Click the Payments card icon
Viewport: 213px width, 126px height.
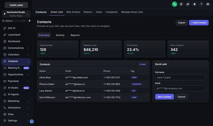[x=5, y=81]
